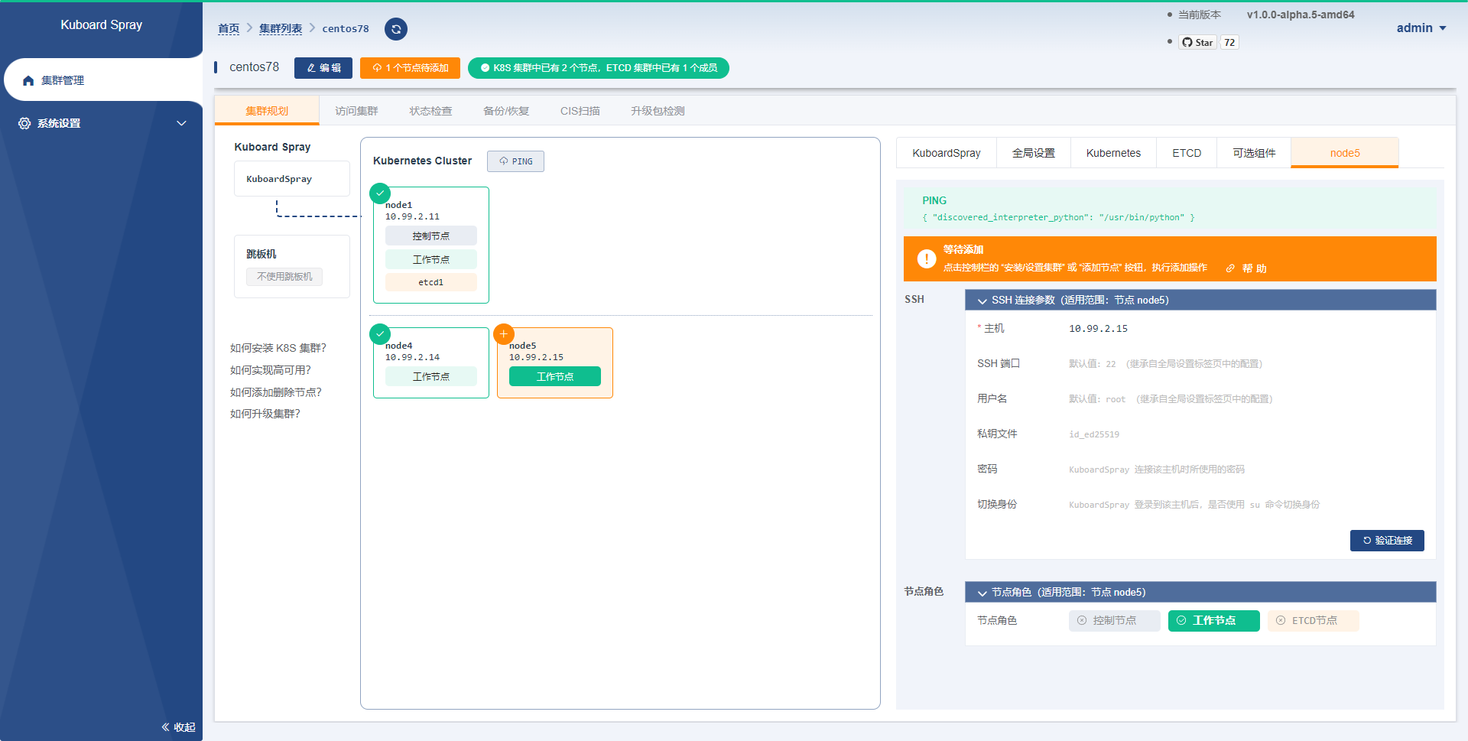
Task: Toggle the 控制节点 role option
Action: click(x=1114, y=621)
